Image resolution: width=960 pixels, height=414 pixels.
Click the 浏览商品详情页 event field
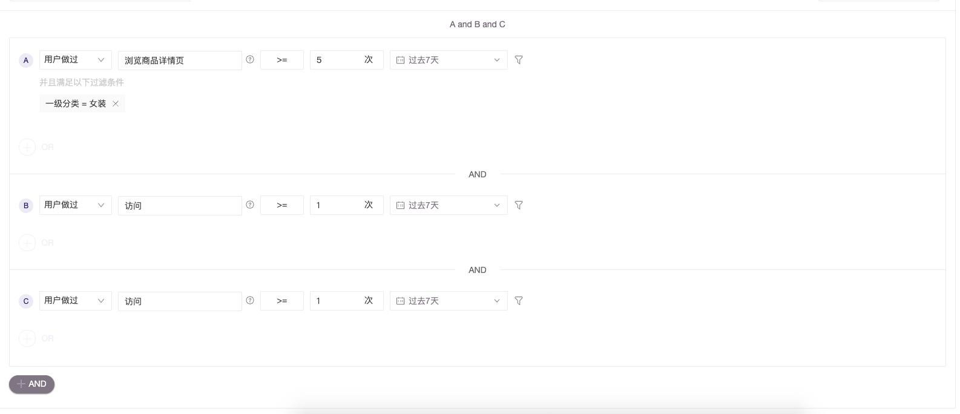tap(180, 61)
